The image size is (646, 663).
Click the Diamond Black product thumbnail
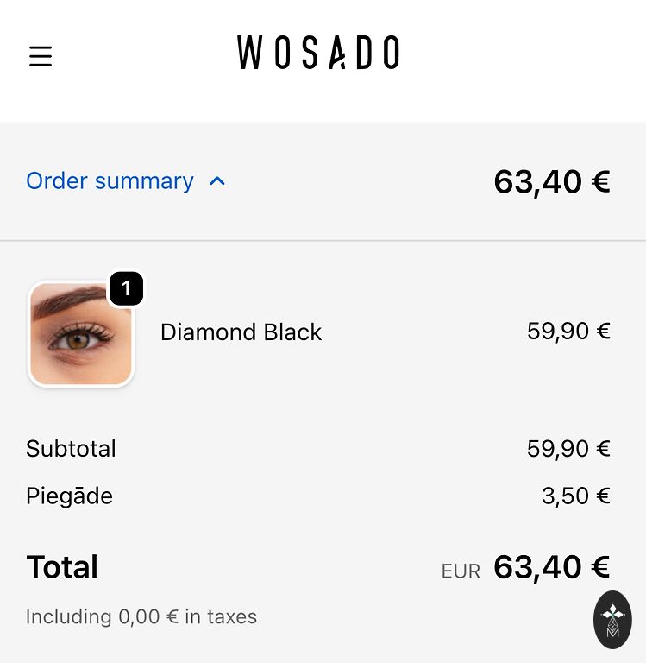click(x=81, y=334)
